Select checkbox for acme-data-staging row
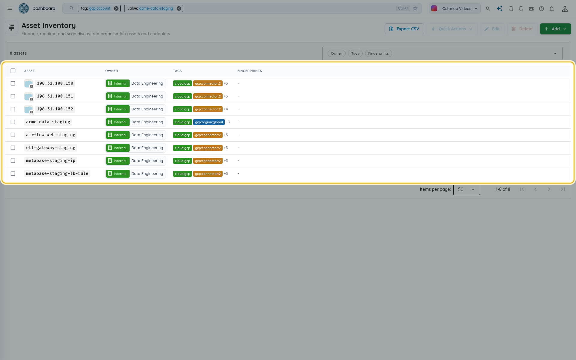The width and height of the screenshot is (576, 360). [13, 122]
